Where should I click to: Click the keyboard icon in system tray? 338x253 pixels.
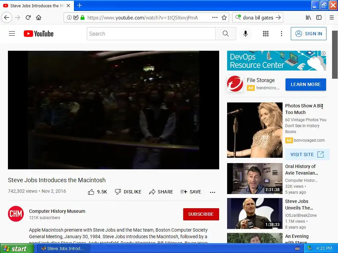tap(297, 248)
